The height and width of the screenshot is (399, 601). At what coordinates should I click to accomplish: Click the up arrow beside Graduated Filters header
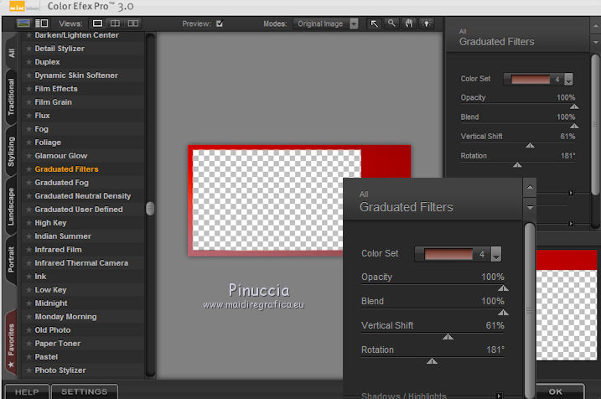[x=595, y=26]
